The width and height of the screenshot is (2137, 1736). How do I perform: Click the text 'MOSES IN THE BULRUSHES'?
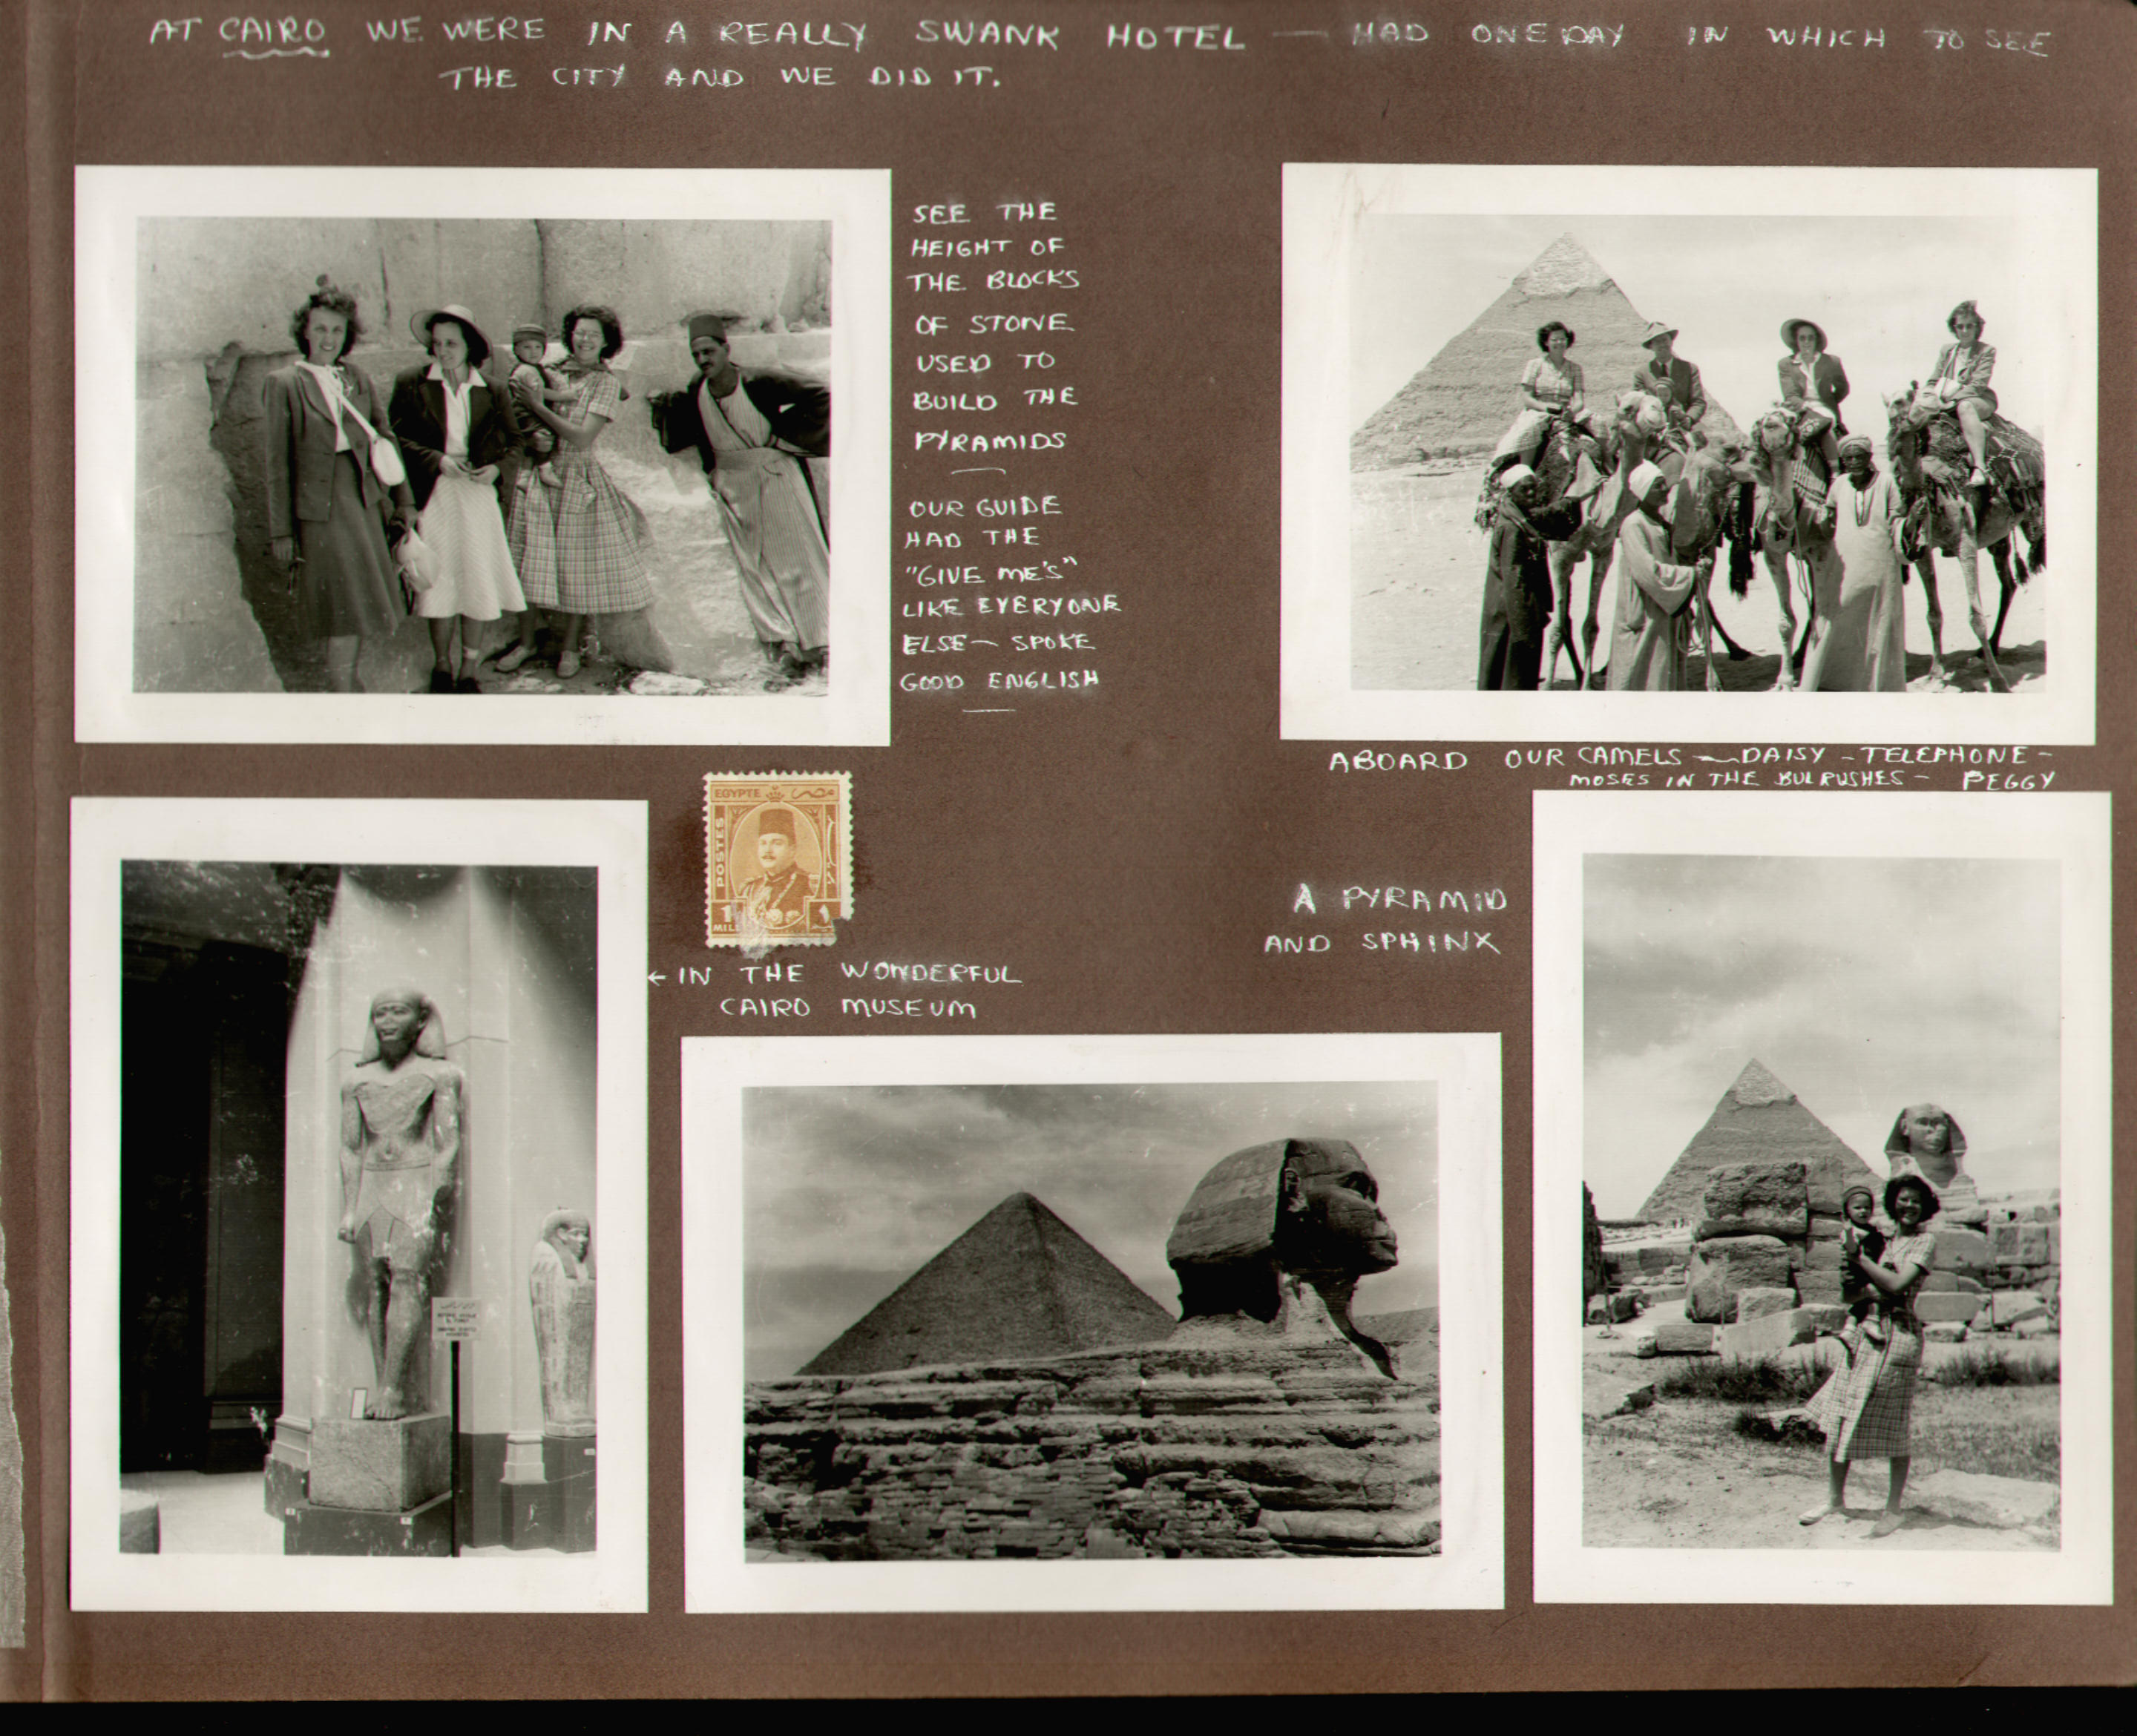[x=1736, y=780]
